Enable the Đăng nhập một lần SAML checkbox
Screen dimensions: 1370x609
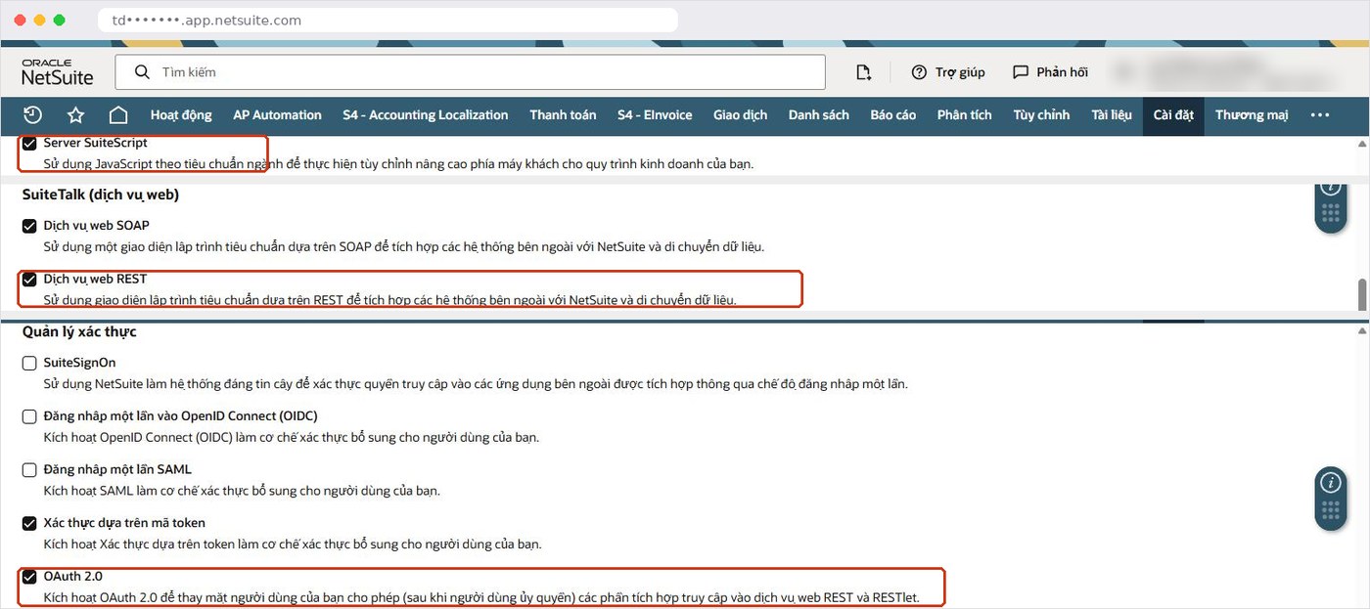pos(29,470)
